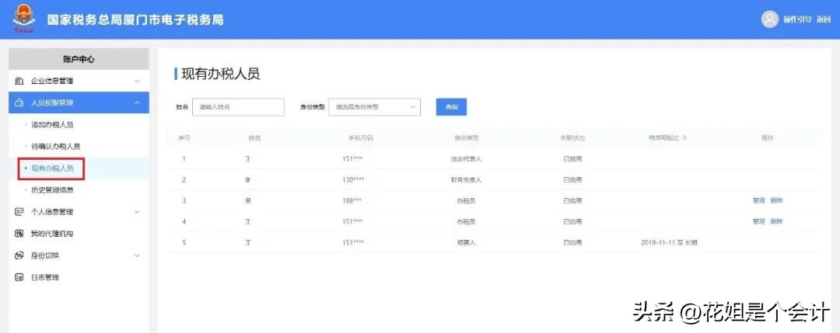Screen dimensions: 840x333
Task: Select 现有办税人员 in sidebar
Action: tap(53, 168)
